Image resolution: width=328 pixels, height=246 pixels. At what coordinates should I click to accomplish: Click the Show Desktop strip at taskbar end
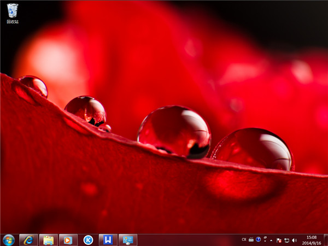click(326, 240)
